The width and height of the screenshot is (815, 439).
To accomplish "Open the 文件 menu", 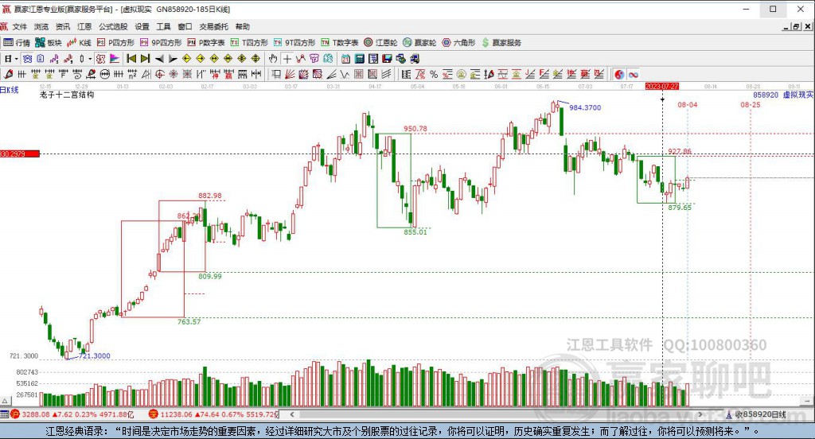I will (19, 26).
